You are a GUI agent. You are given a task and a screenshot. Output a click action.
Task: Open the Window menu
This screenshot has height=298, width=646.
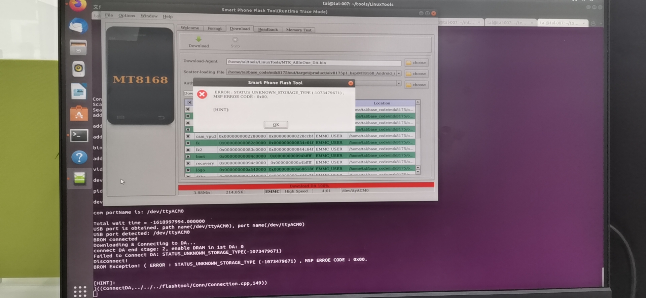pos(149,16)
